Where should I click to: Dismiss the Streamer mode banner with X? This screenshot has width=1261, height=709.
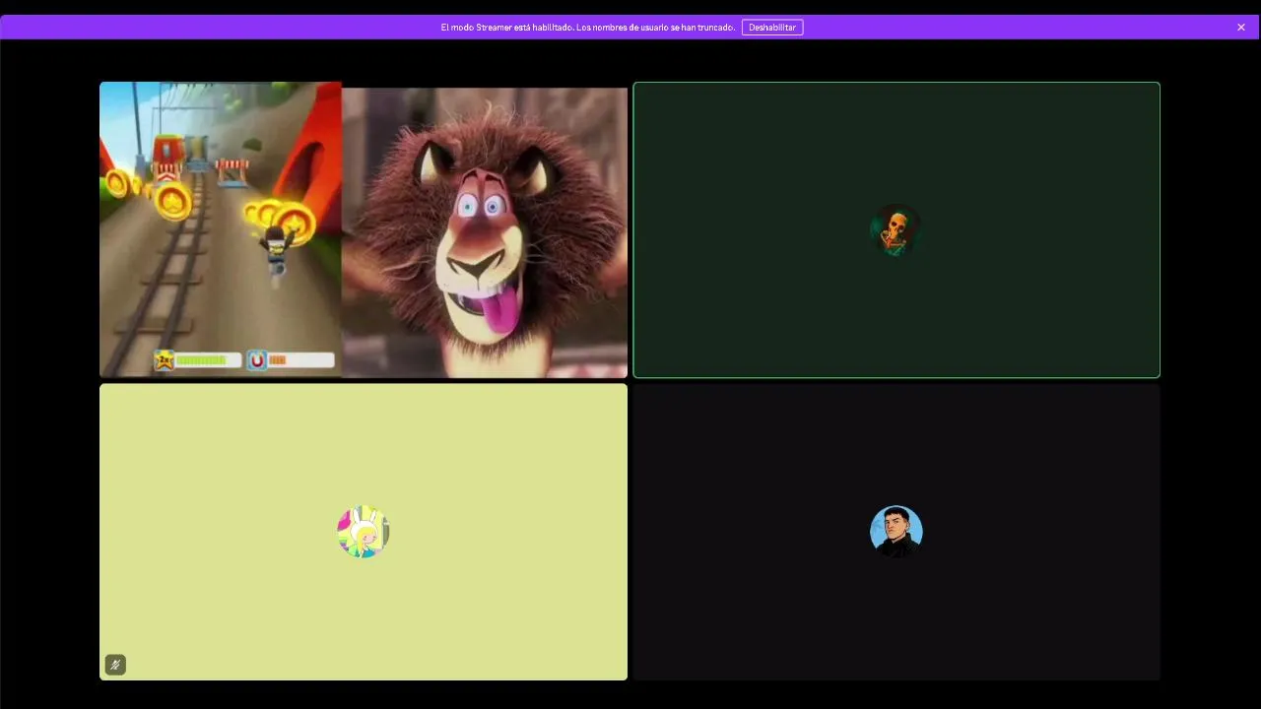click(1241, 28)
